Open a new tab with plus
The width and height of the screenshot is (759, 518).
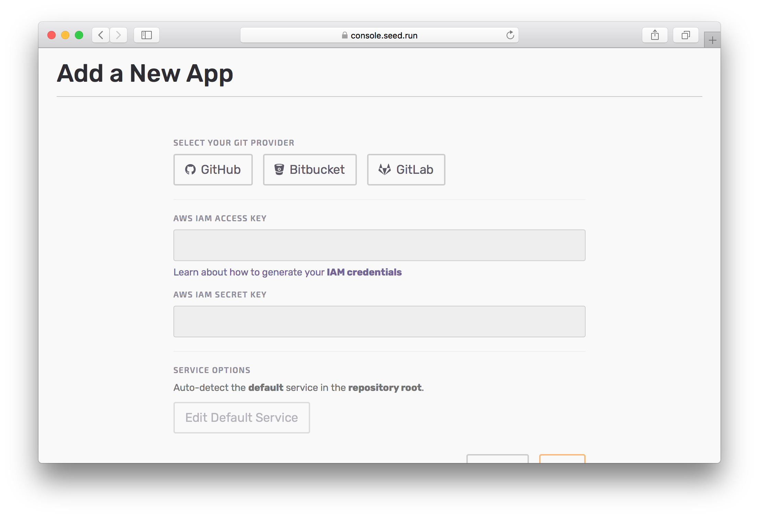712,41
